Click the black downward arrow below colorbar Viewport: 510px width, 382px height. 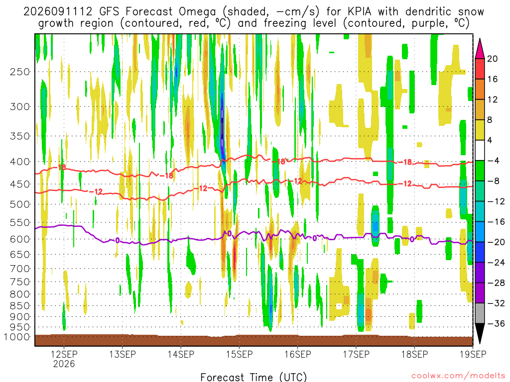coord(480,334)
